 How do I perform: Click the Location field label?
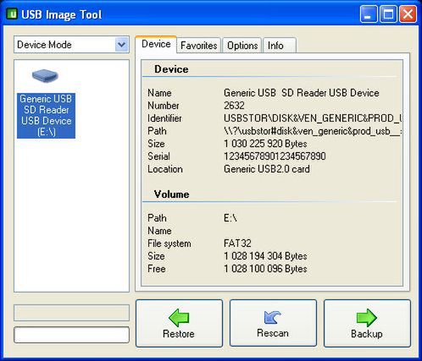(165, 169)
